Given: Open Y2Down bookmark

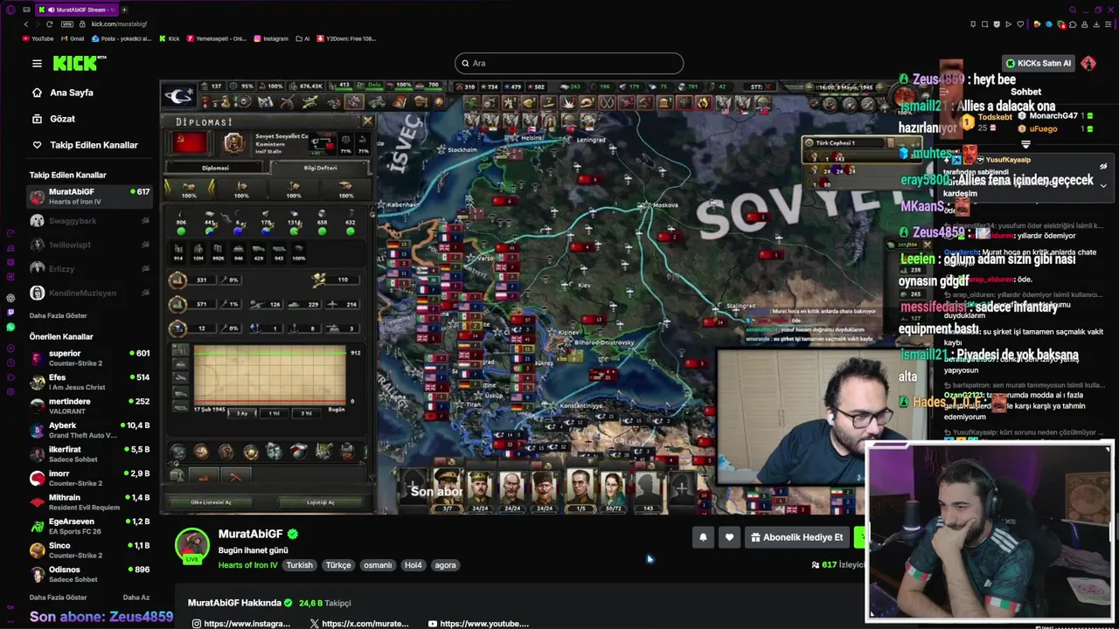Looking at the screenshot, I should 346,38.
